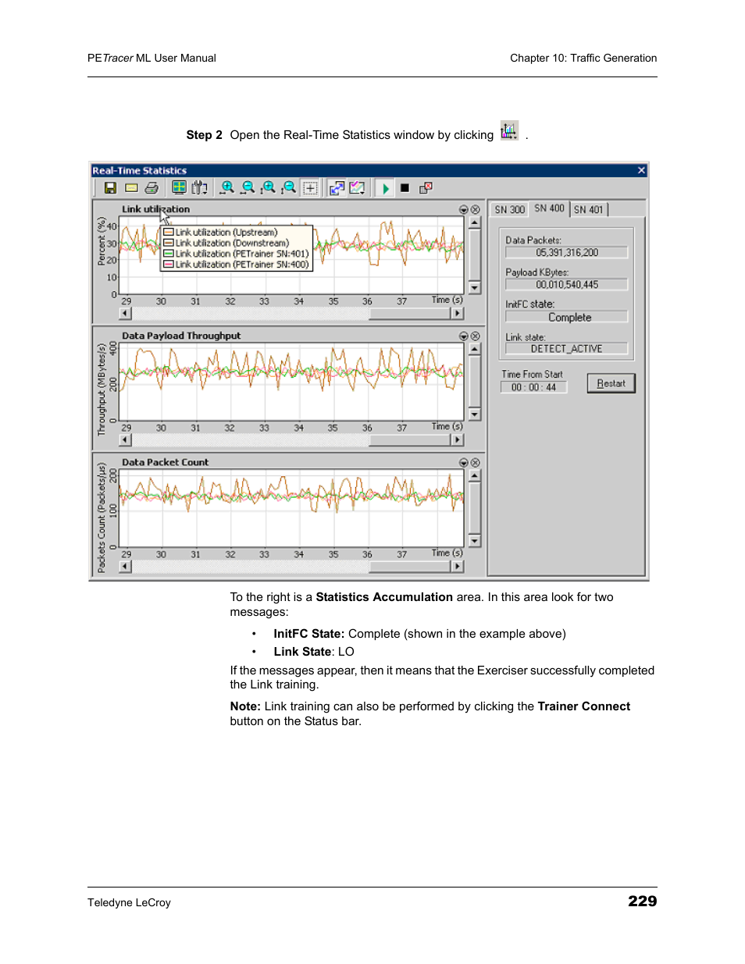Close the Data Packet Count graph
Viewport: 745px width, 964px height.
pos(476,463)
